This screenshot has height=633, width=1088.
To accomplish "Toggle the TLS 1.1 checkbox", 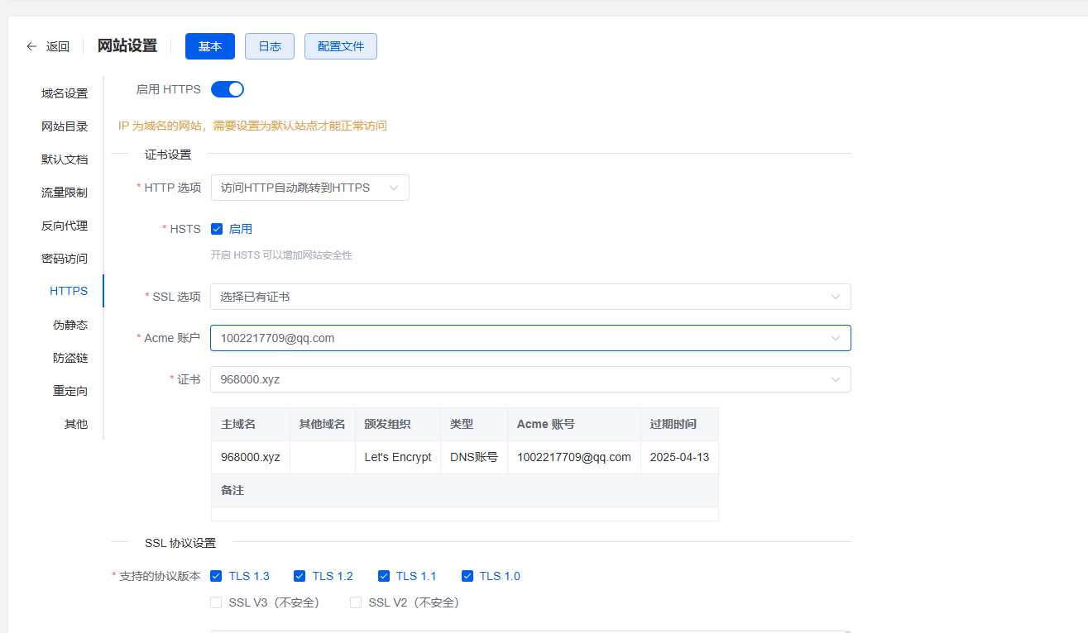I will pyautogui.click(x=384, y=576).
